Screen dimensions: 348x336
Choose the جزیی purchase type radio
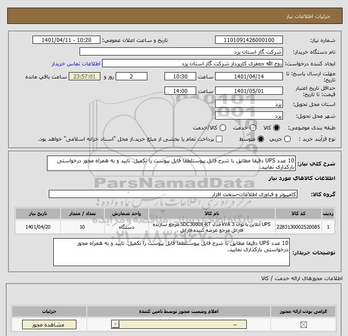(287, 139)
